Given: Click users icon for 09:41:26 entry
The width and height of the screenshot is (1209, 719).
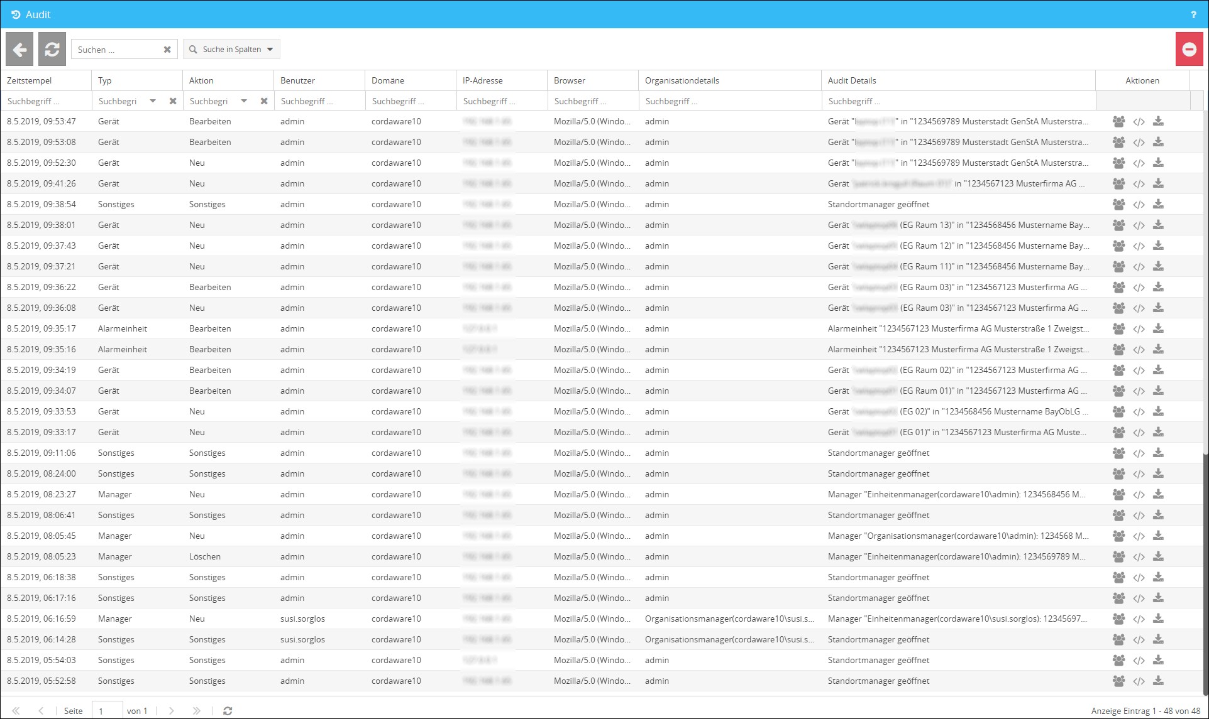Looking at the screenshot, I should coord(1118,184).
